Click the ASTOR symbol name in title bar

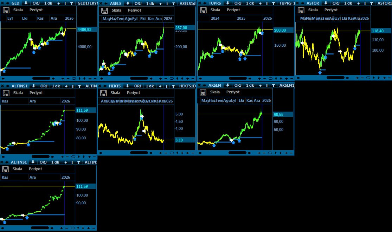(313, 3)
